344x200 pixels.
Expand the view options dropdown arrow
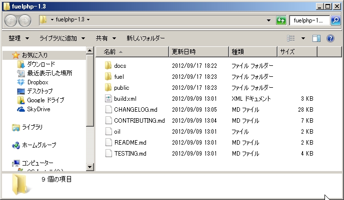click(x=303, y=38)
